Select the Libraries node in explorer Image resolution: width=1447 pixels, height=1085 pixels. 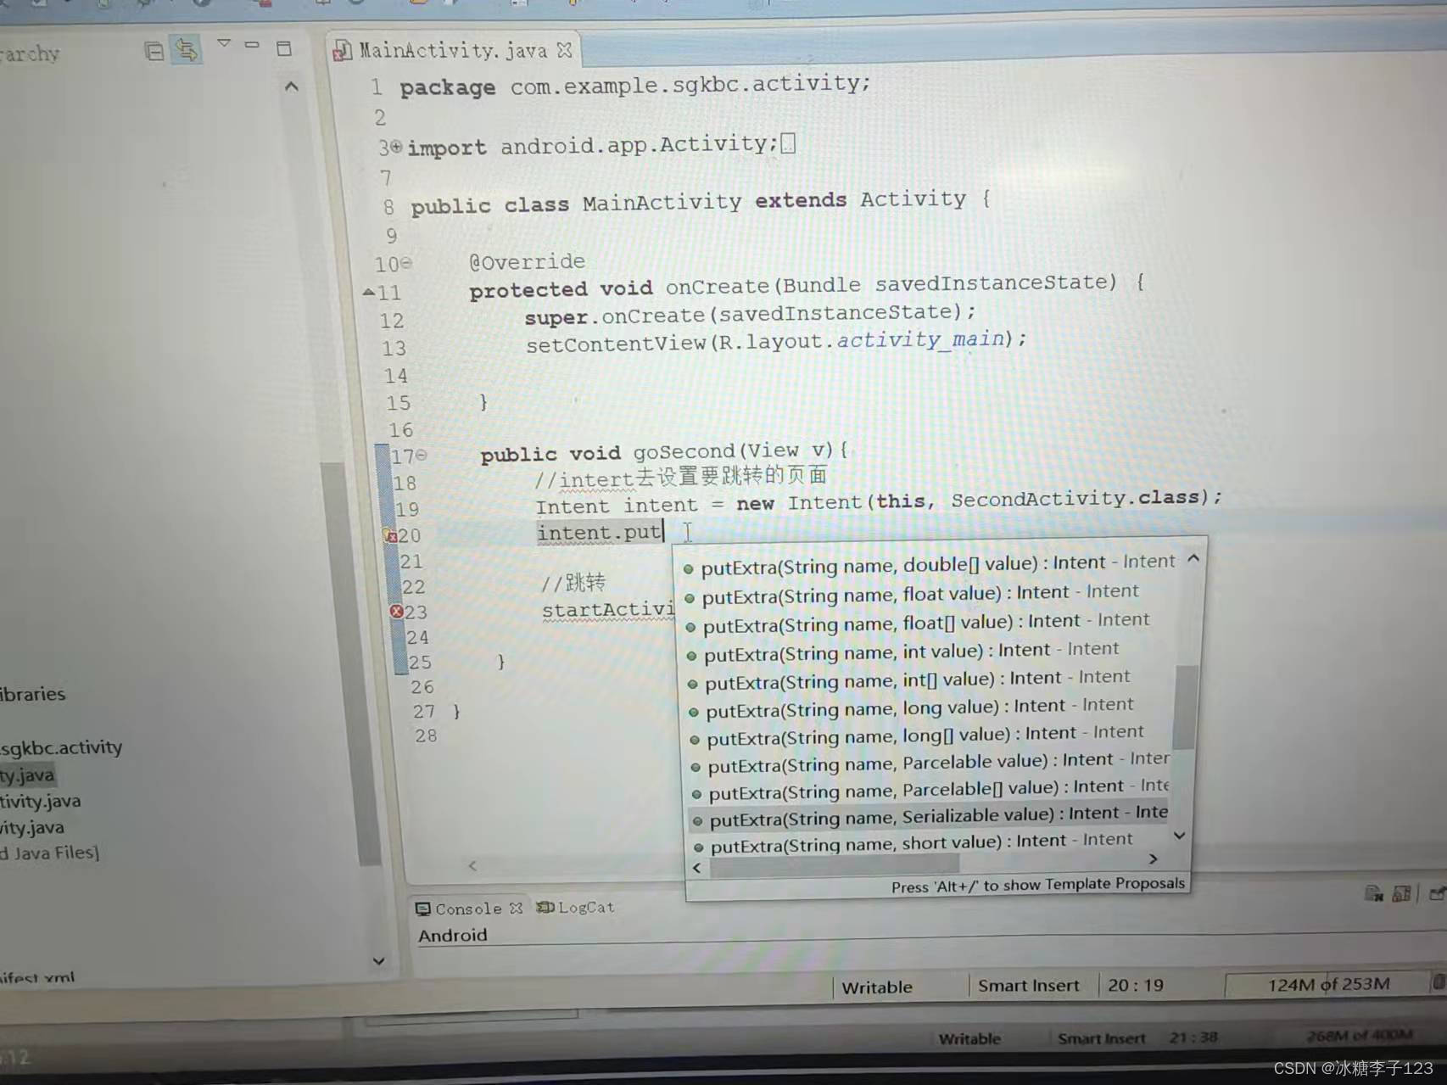click(33, 694)
